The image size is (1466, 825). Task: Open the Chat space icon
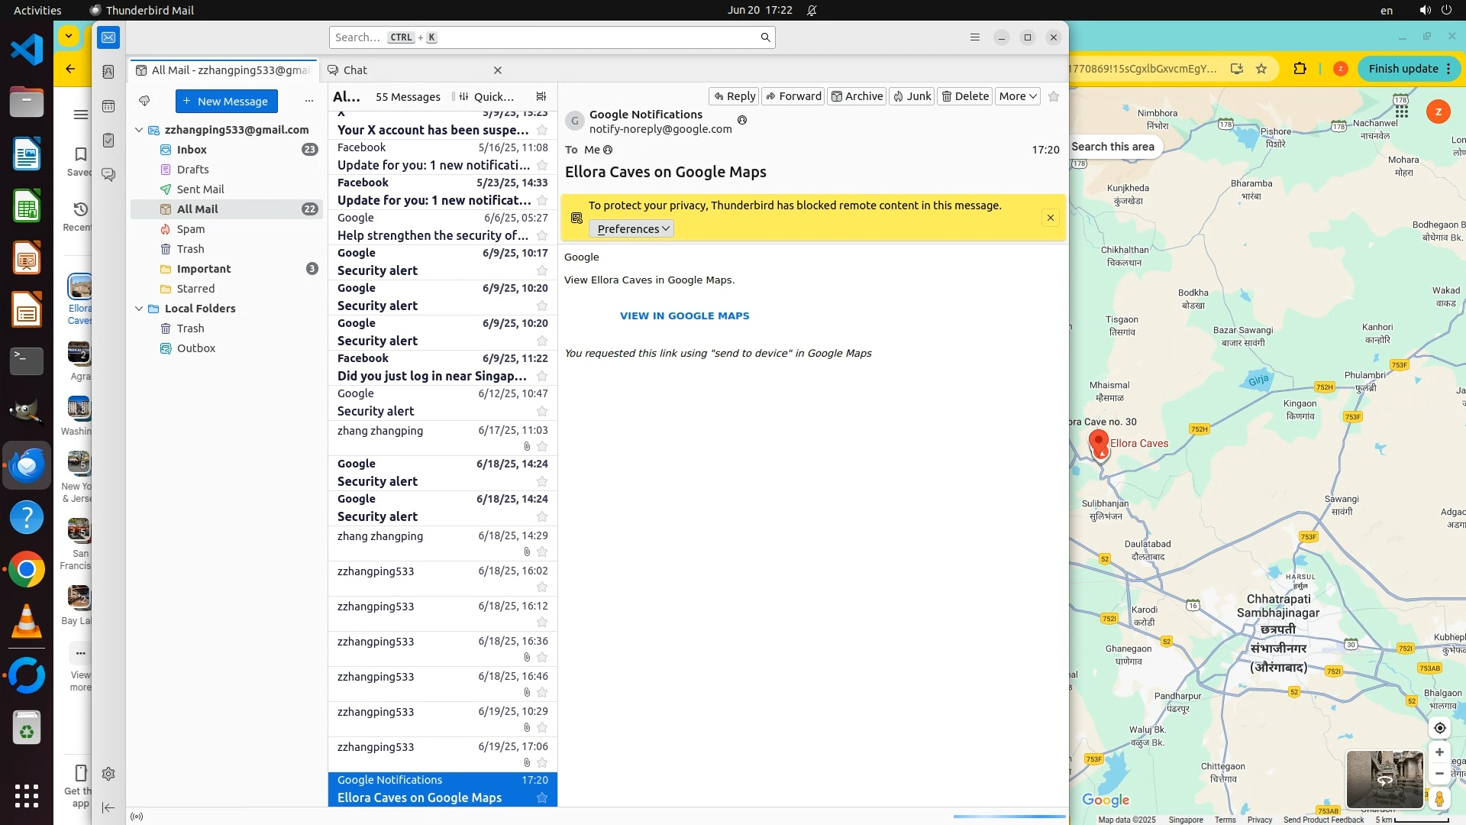(108, 175)
